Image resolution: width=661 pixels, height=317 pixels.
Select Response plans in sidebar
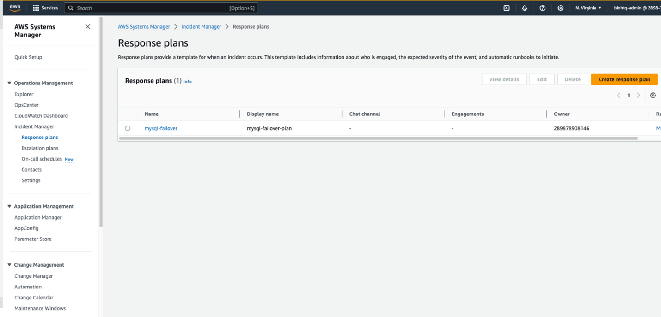(40, 138)
